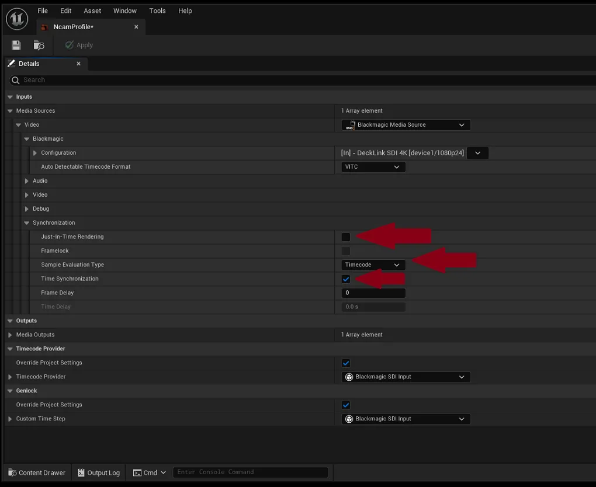The height and width of the screenshot is (487, 596).
Task: Open the DeckLink SDI 4K configuration dropdown
Action: (478, 153)
